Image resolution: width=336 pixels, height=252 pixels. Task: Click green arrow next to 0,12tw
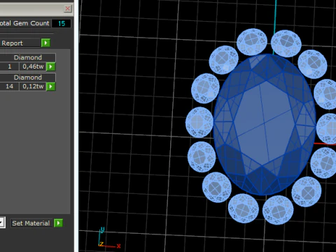tap(51, 87)
